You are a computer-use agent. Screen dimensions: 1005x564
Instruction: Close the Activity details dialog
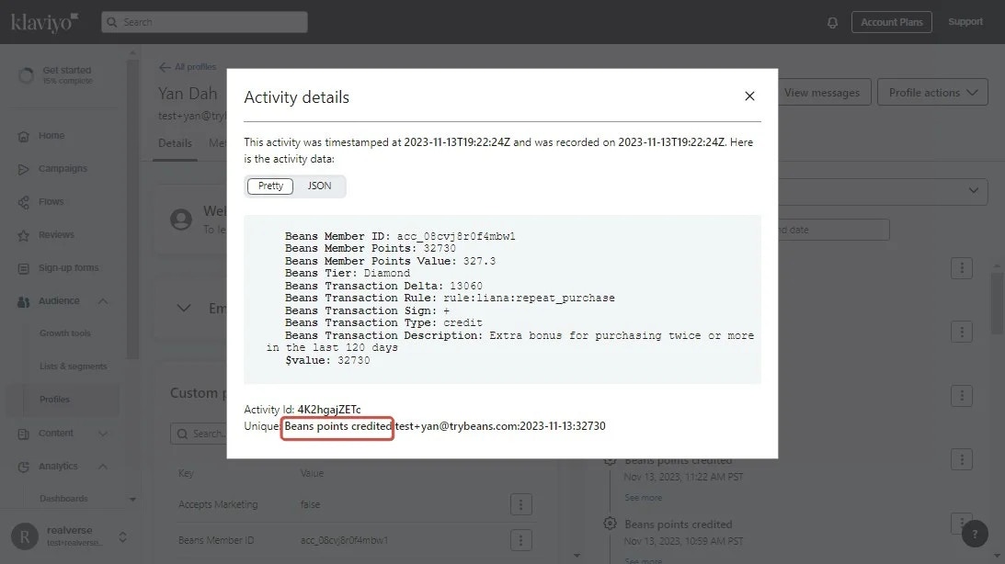(749, 96)
